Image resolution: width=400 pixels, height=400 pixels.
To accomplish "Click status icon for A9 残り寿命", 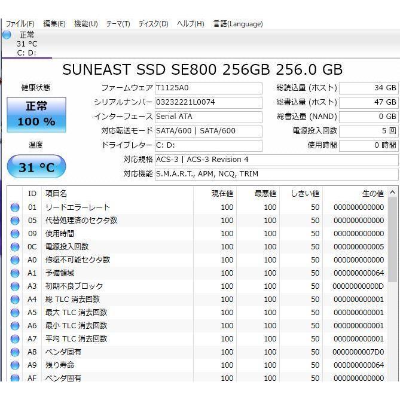I will 15,365.
